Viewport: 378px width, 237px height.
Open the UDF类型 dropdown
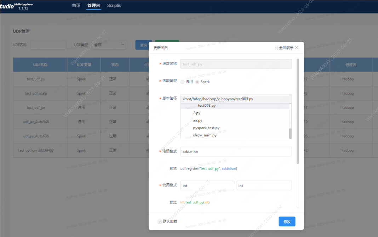point(110,45)
